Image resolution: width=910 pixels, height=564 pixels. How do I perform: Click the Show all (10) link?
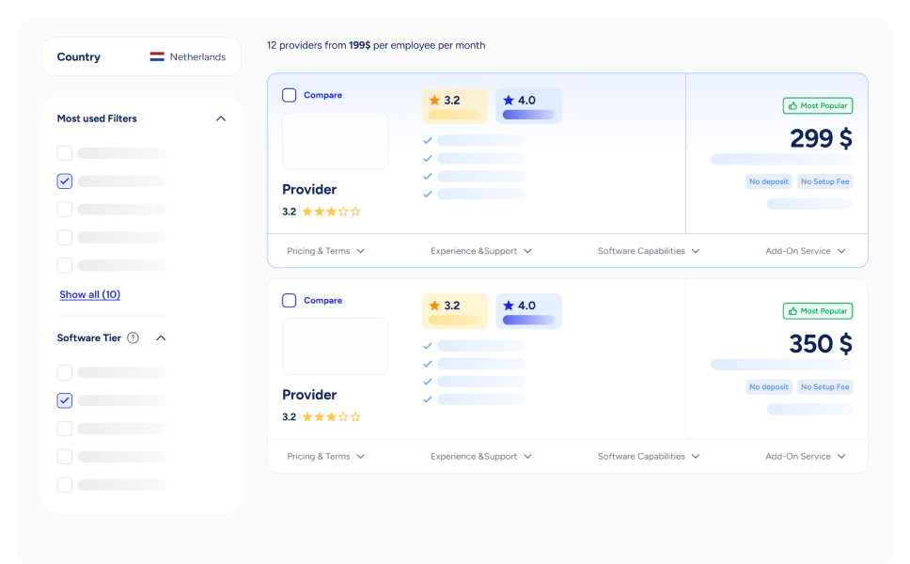point(89,295)
